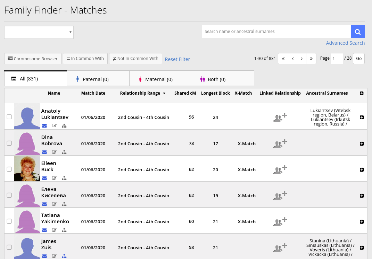372x259 pixels.
Task: Check the box for James Zuis
Action: coord(9,247)
